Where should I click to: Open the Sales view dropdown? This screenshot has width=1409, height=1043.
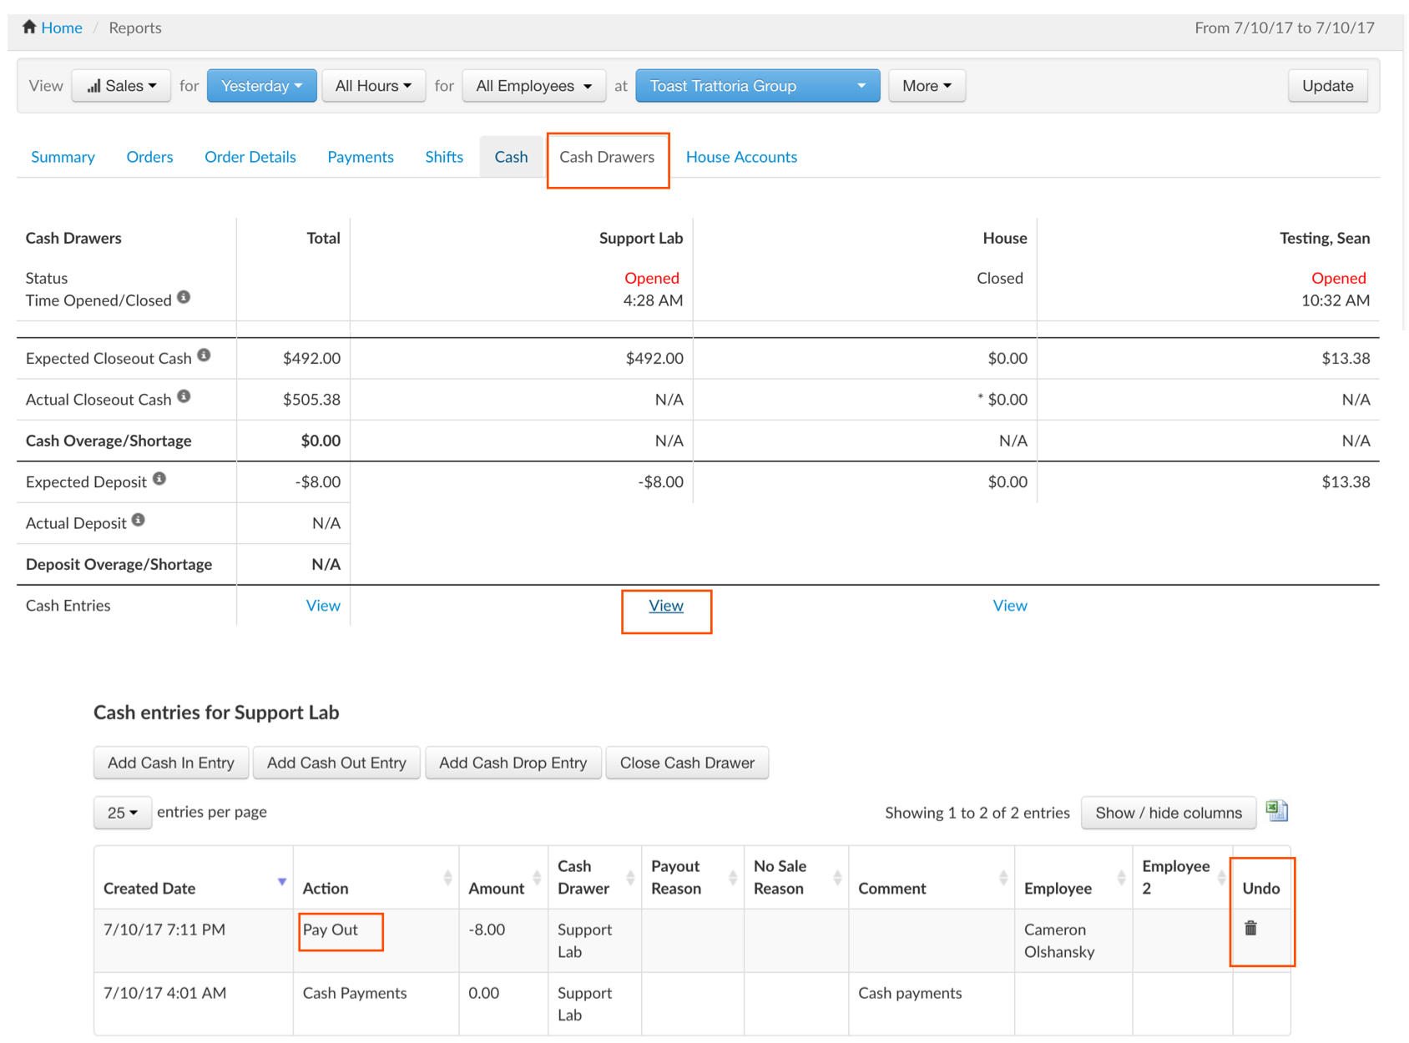coord(121,86)
